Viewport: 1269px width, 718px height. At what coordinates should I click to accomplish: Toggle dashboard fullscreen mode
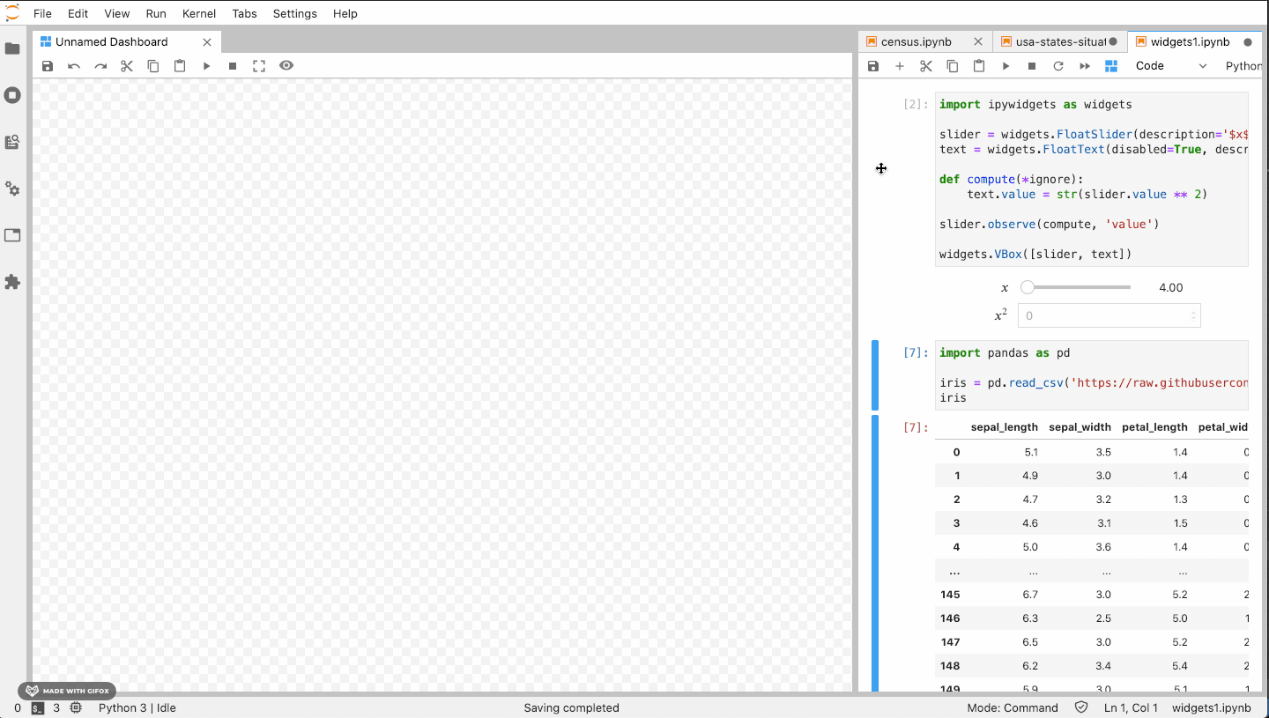pyautogui.click(x=259, y=66)
